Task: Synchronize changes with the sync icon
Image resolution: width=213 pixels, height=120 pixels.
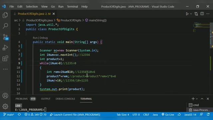Action: pos(19,115)
